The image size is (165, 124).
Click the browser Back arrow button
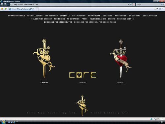[2, 5]
